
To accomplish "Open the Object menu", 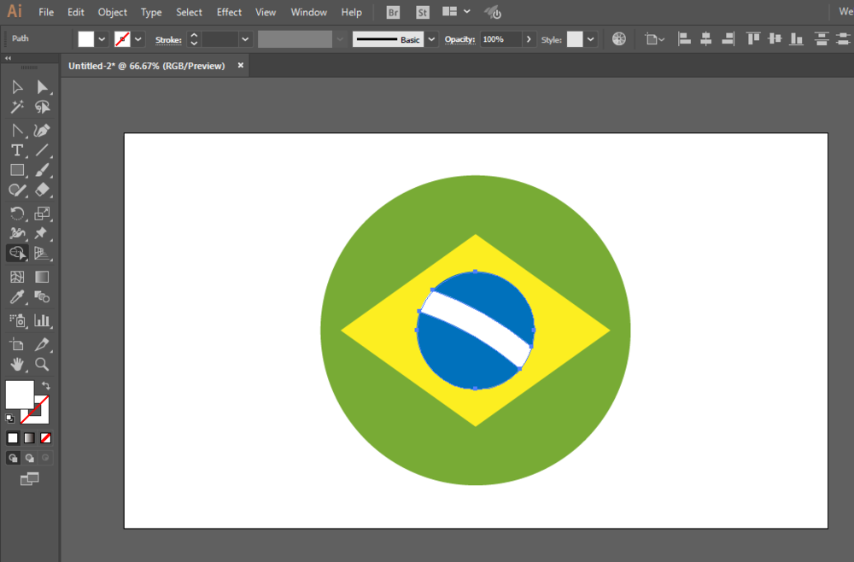I will pyautogui.click(x=112, y=12).
